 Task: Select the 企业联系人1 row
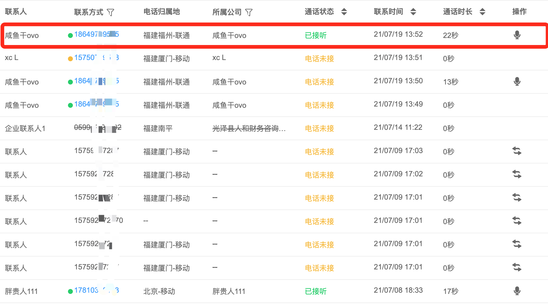(x=274, y=128)
